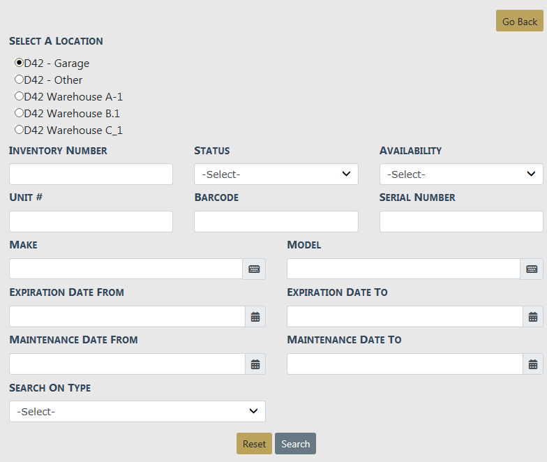Open the Availability dropdown list
The image size is (547, 462).
461,174
